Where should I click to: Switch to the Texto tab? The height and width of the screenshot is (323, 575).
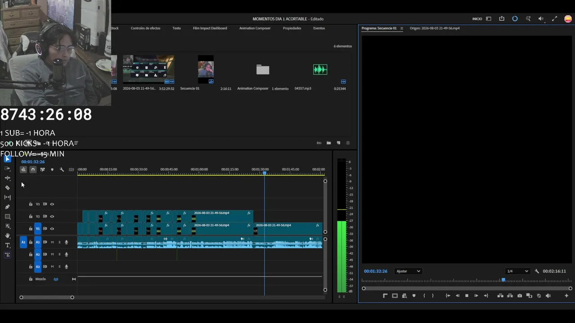(177, 28)
